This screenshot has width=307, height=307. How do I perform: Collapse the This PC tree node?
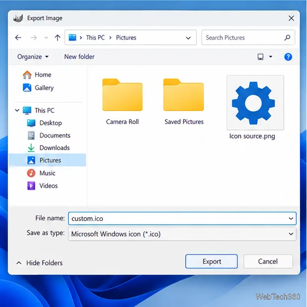pos(17,110)
